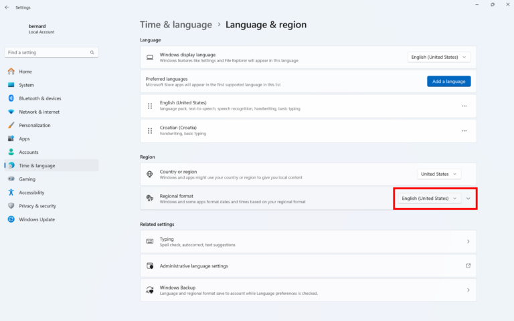Click Add a language button
Screen dimensions: 514x321
click(x=449, y=81)
